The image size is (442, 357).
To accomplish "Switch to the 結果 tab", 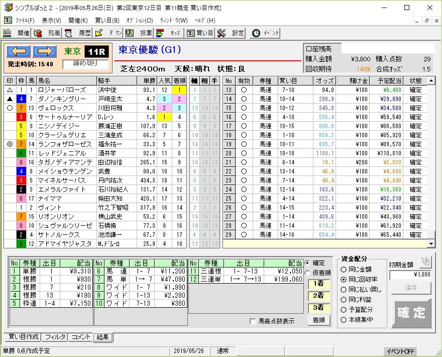I will (102, 337).
